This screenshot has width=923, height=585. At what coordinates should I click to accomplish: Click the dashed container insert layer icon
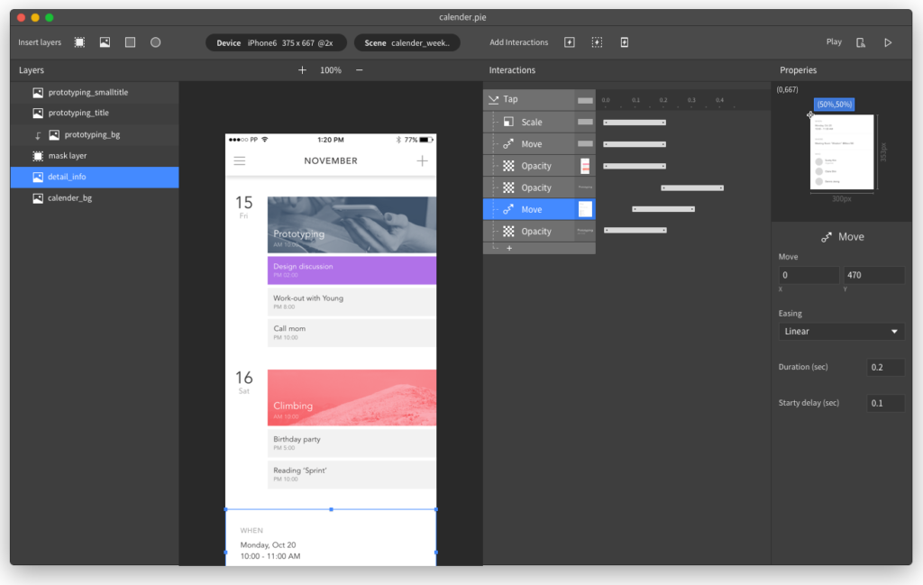(x=79, y=42)
